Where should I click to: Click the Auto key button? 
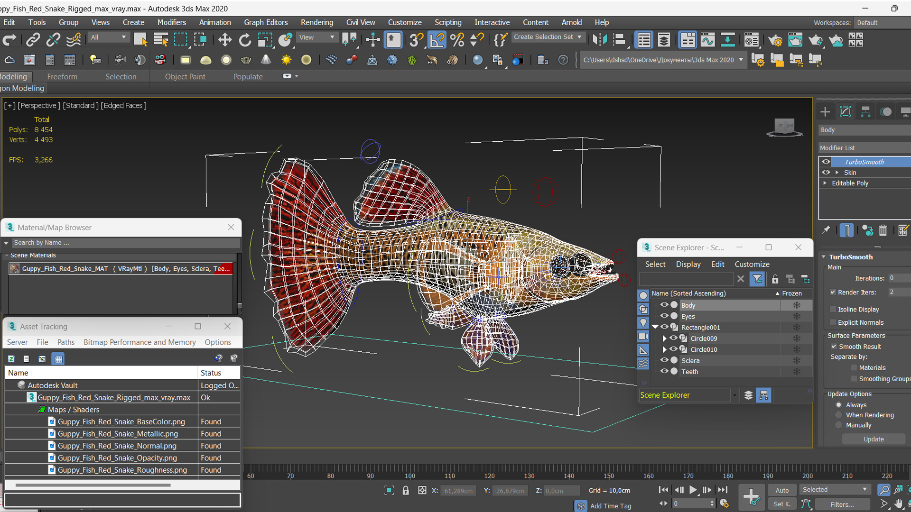[x=782, y=490]
